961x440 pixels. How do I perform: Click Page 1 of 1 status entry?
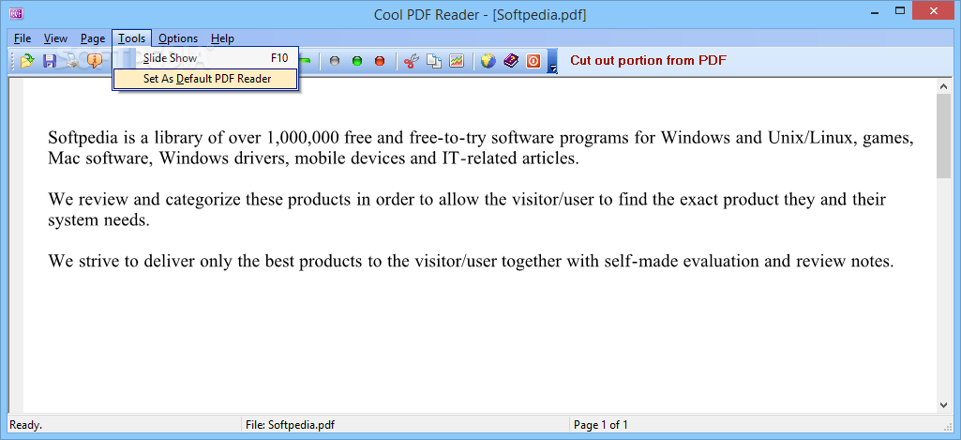tap(601, 425)
